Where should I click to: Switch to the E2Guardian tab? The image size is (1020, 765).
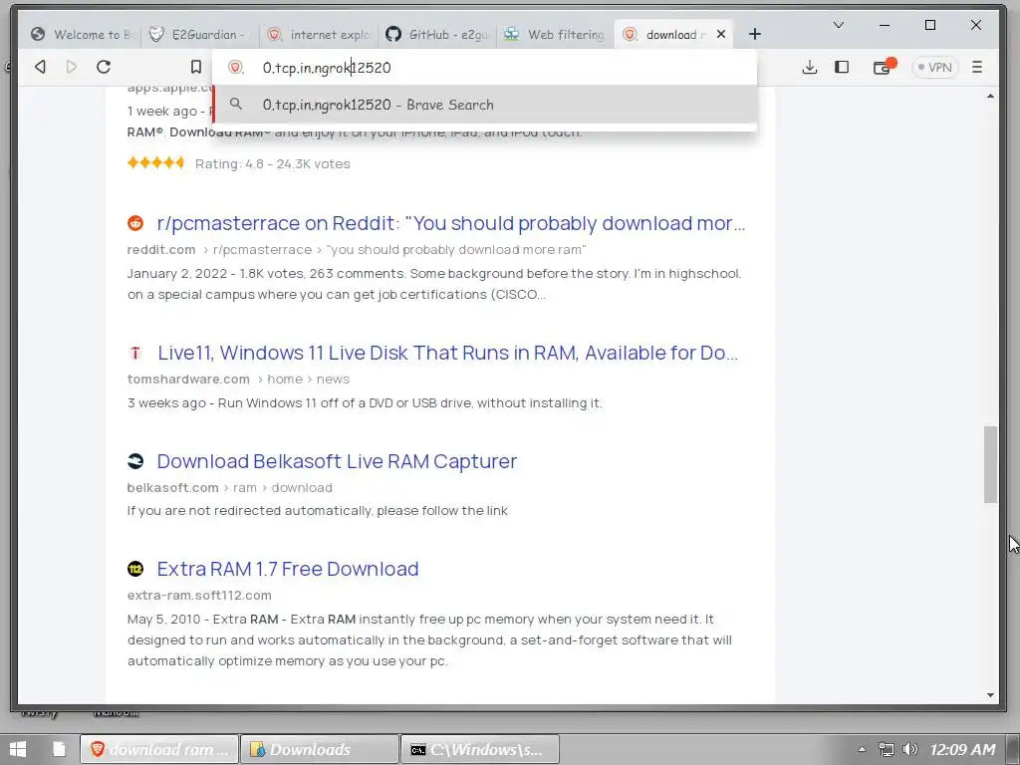coord(199,35)
